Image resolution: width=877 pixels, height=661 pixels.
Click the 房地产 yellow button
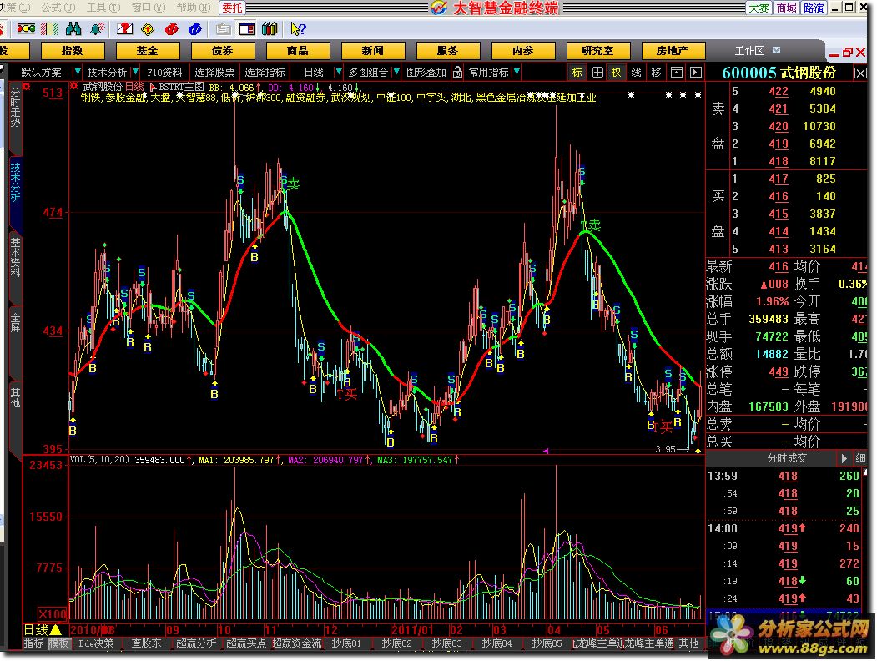(x=673, y=50)
